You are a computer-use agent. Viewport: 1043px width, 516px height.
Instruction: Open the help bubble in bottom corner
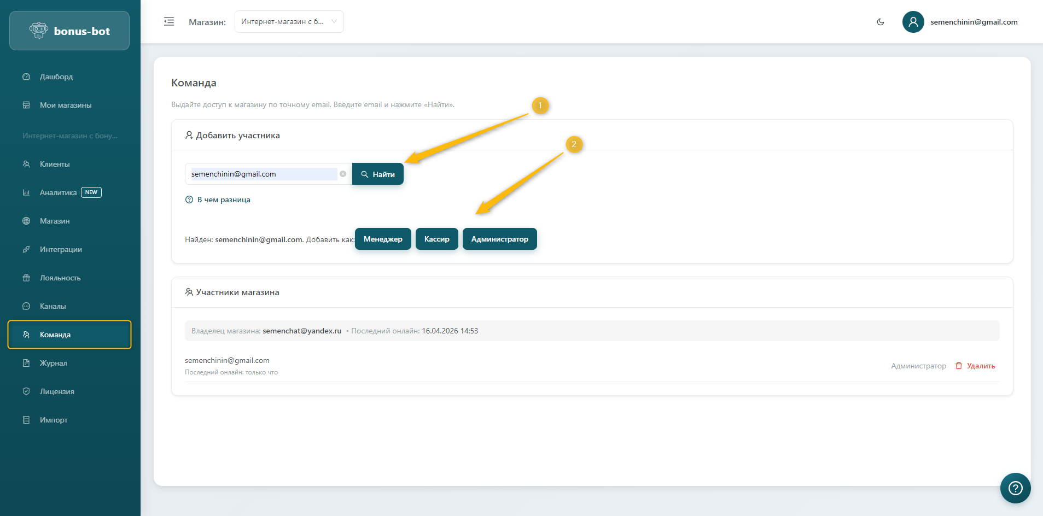(x=1015, y=488)
